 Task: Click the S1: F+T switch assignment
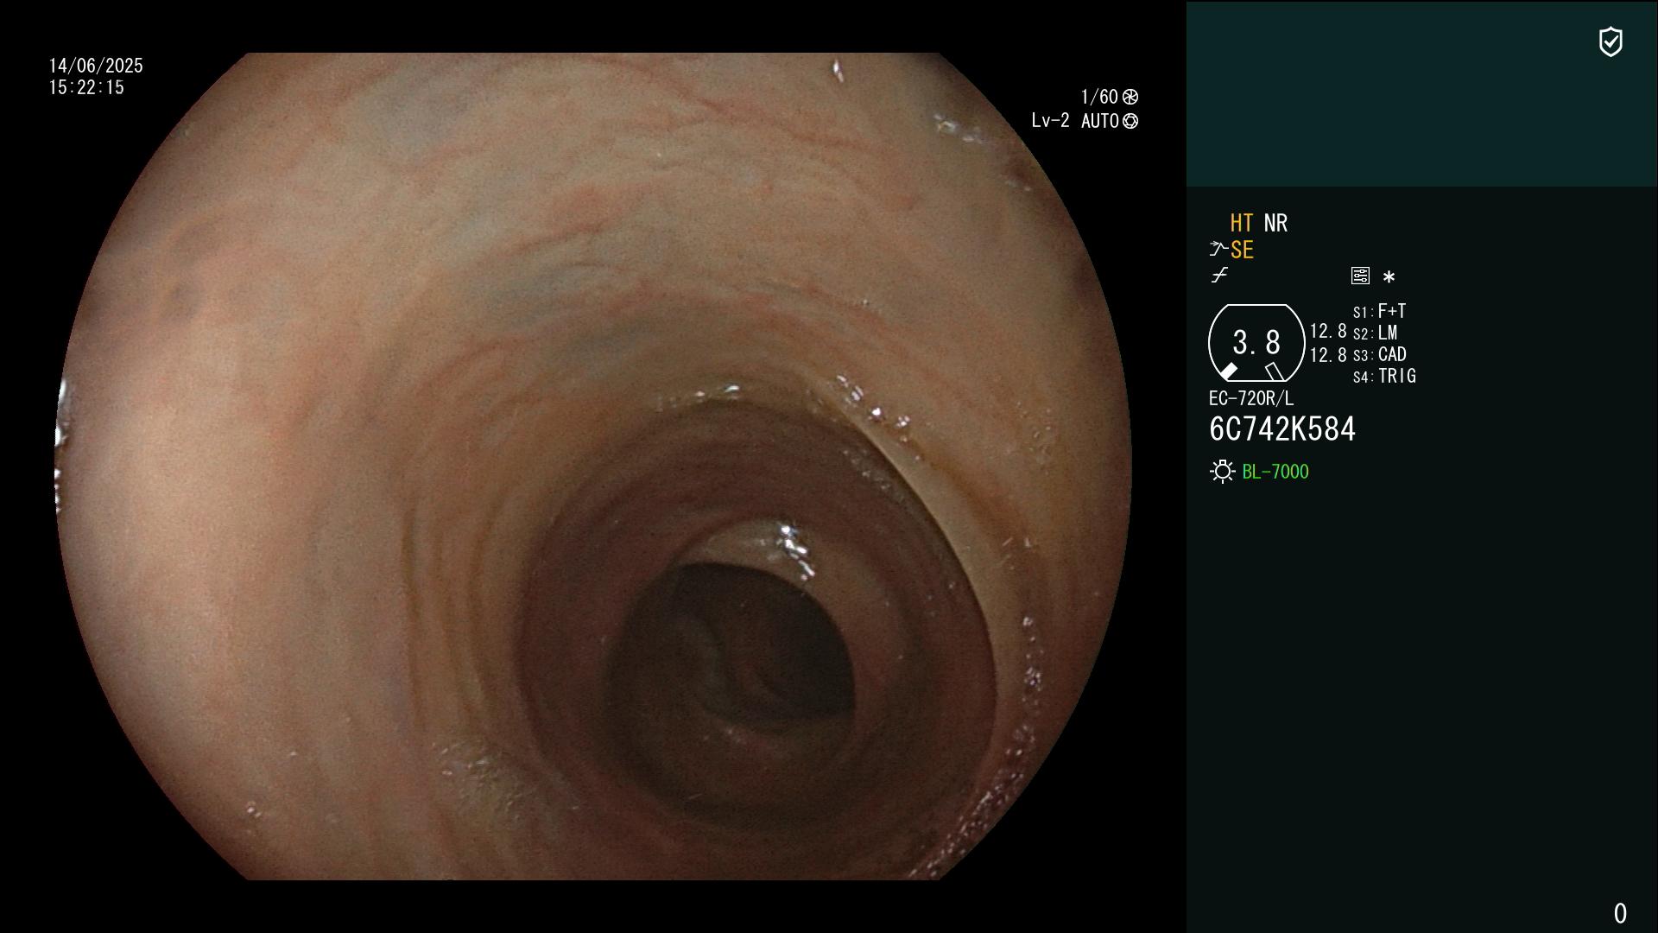(x=1379, y=311)
